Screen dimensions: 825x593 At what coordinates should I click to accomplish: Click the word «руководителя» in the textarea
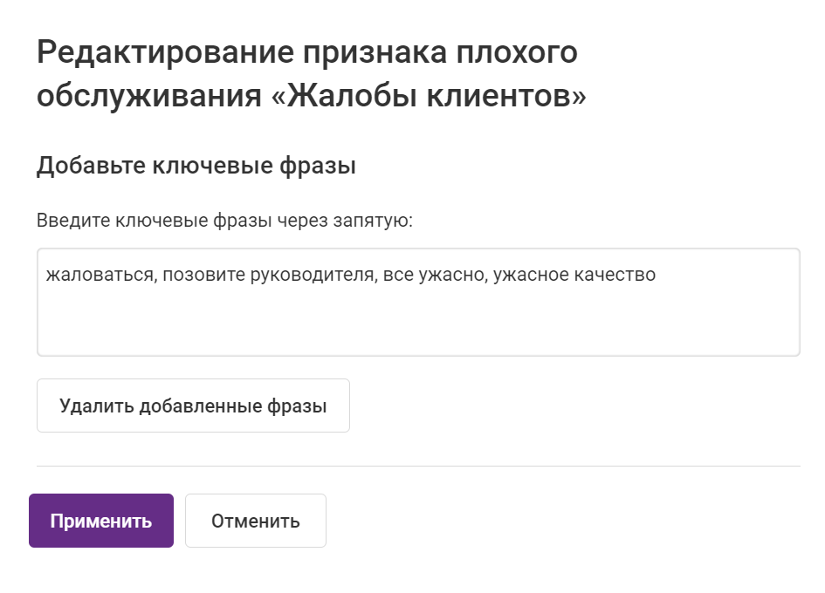[312, 276]
